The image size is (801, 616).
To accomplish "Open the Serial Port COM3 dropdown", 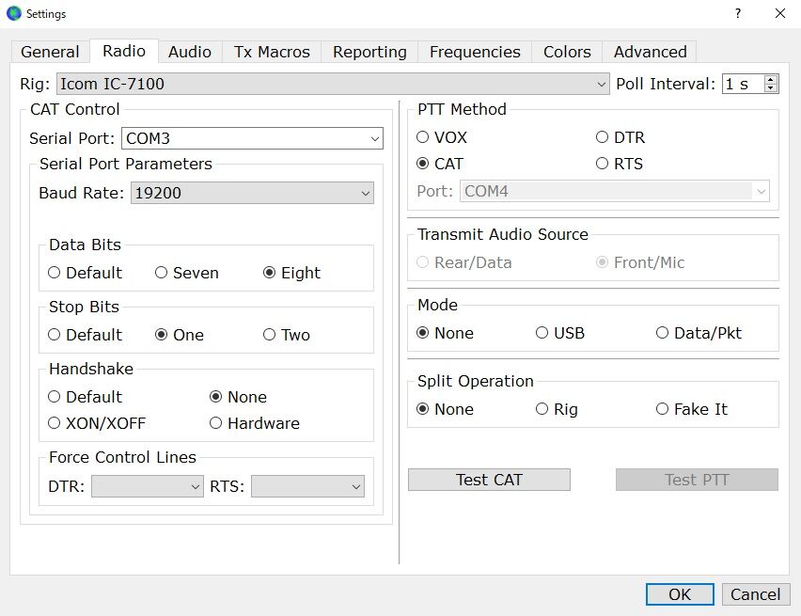I will tap(252, 138).
